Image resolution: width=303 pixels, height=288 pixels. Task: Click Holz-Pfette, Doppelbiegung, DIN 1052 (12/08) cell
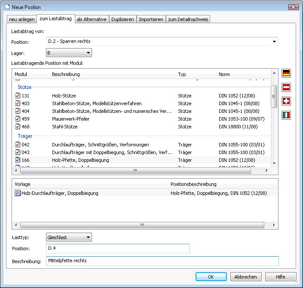click(219, 193)
